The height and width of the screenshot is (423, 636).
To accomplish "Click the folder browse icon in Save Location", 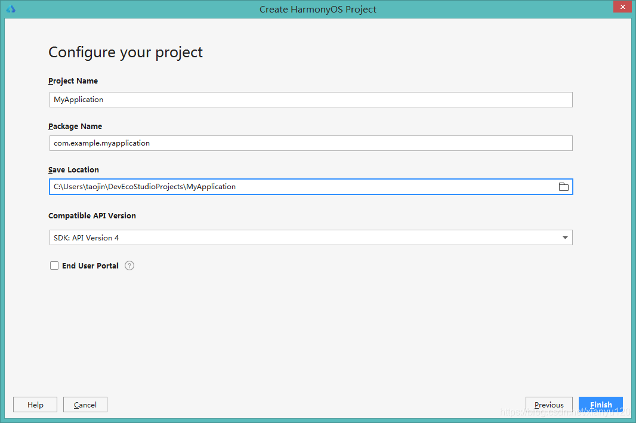I will tap(563, 187).
